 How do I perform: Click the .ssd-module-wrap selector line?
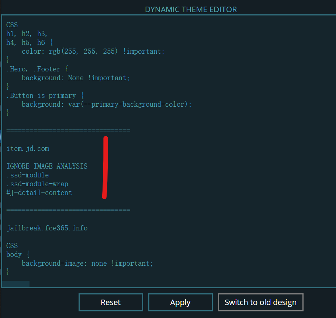point(37,184)
